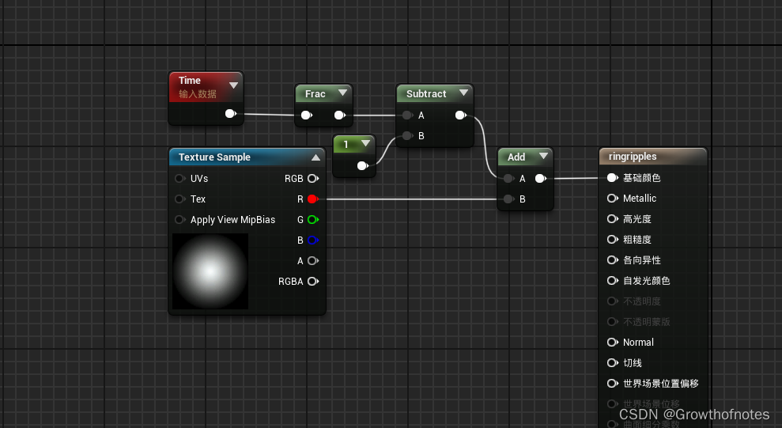782x428 pixels.
Task: Click the 世界场景位置偏移 input pin
Action: 613,383
